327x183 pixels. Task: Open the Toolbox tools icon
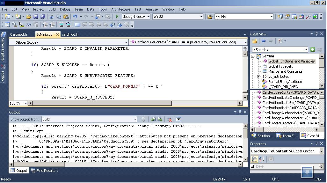pyautogui.click(x=308, y=17)
